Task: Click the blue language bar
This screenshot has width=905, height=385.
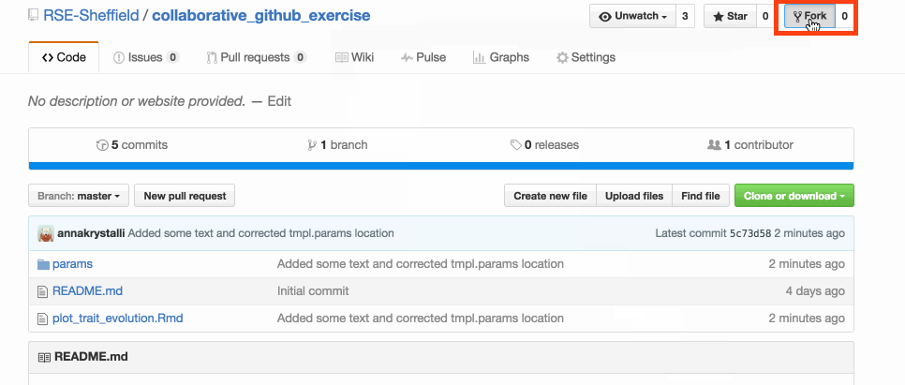Action: click(441, 166)
